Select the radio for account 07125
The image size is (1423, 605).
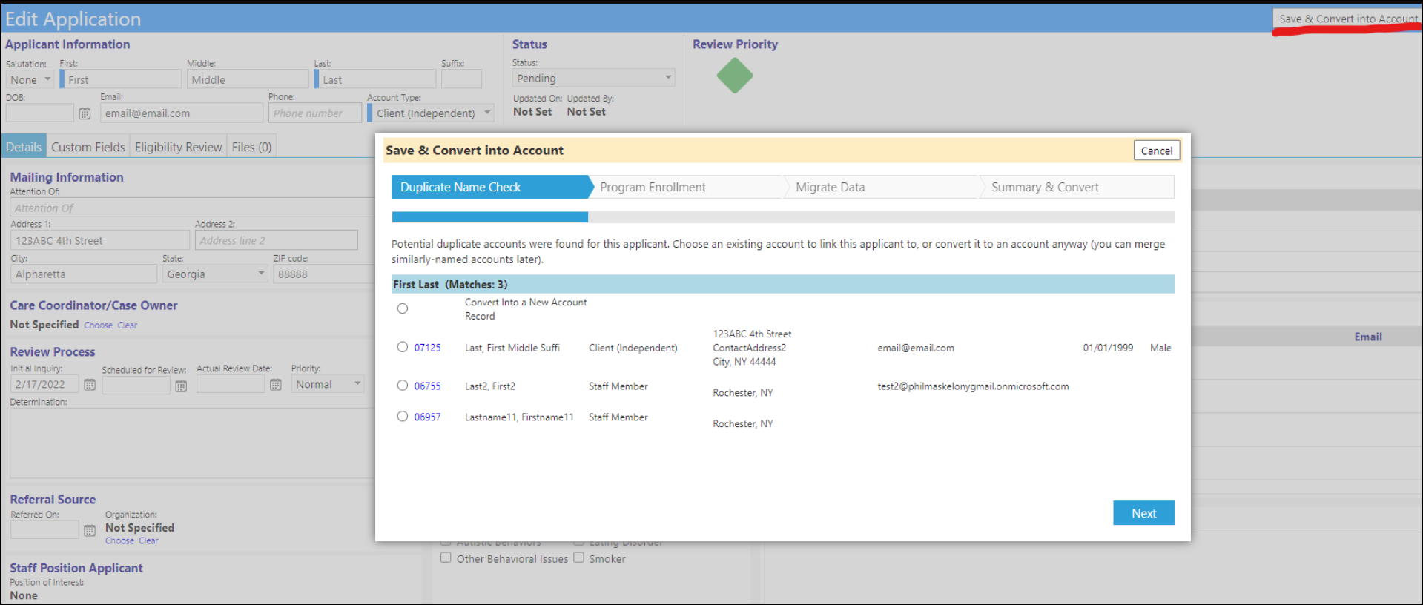pos(403,347)
